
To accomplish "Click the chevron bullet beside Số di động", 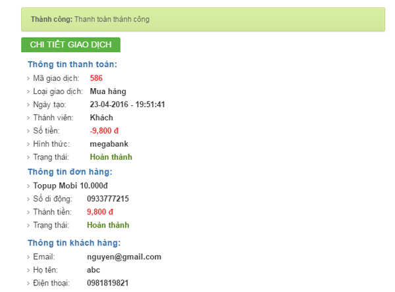I will click(x=28, y=199).
